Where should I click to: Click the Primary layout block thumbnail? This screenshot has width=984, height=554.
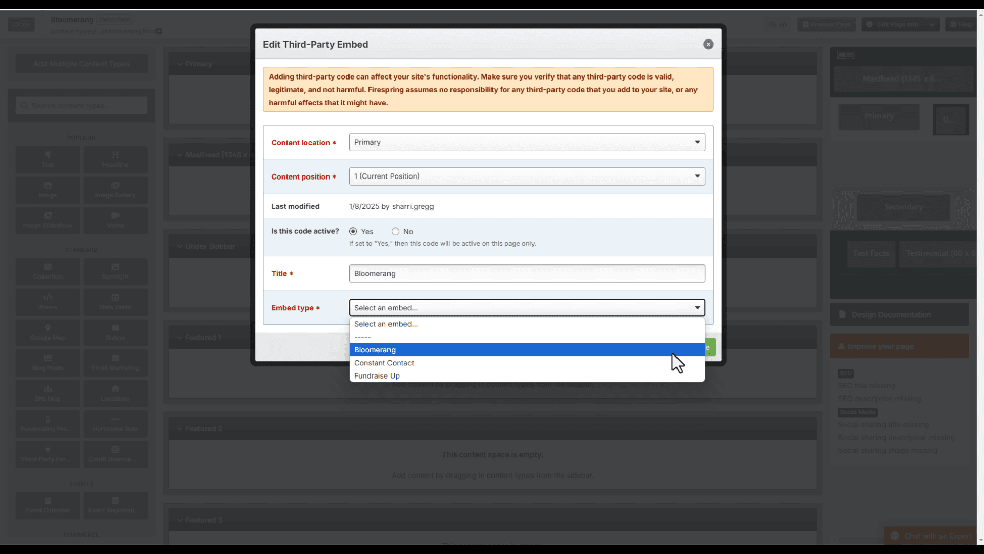(x=879, y=116)
